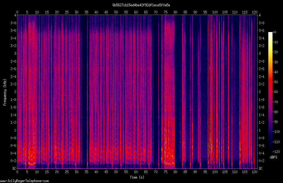Click the DC label on left frequency axis
The width and height of the screenshot is (283, 183).
(14, 169)
